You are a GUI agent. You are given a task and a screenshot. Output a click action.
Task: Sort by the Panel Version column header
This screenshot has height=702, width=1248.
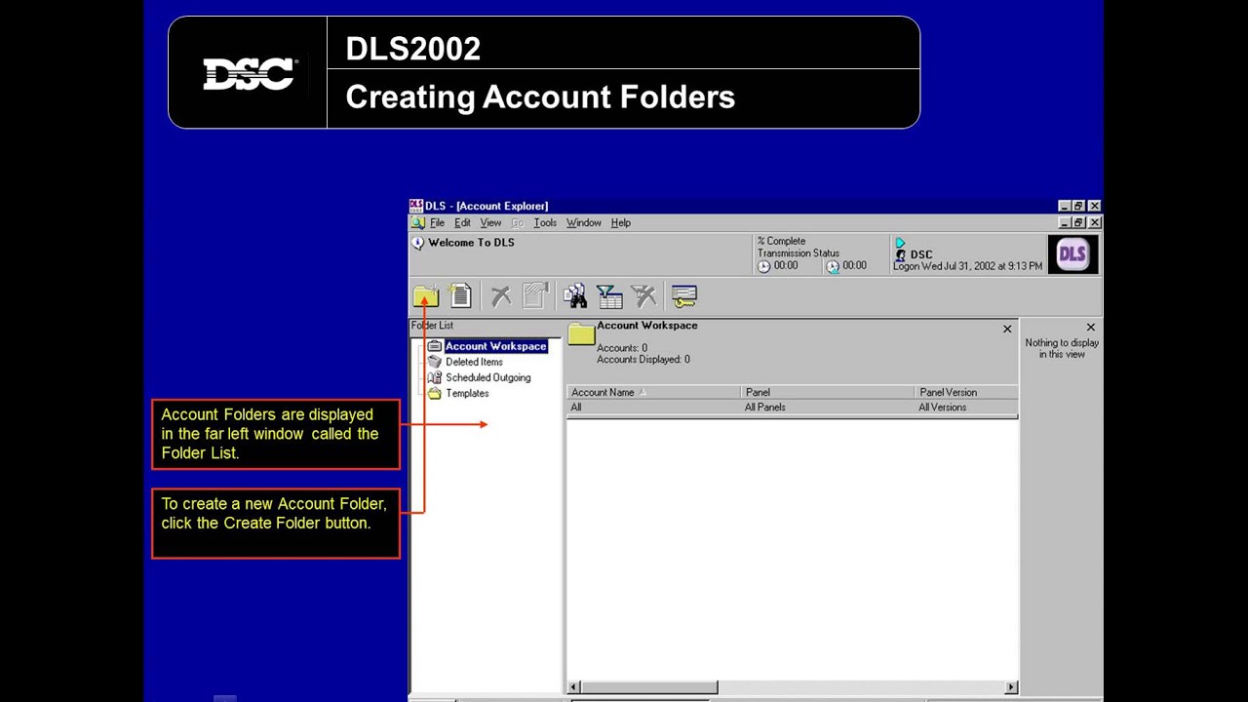pos(966,392)
